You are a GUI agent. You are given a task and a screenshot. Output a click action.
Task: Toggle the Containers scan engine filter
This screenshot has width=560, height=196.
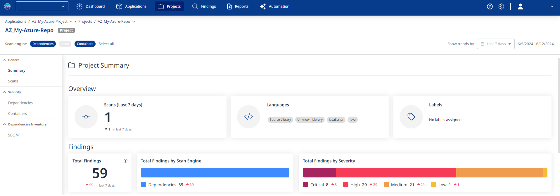pos(85,44)
